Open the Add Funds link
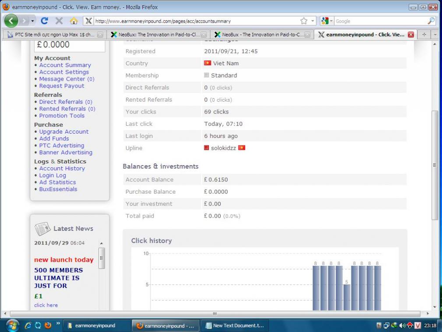442x332 pixels. (54, 138)
